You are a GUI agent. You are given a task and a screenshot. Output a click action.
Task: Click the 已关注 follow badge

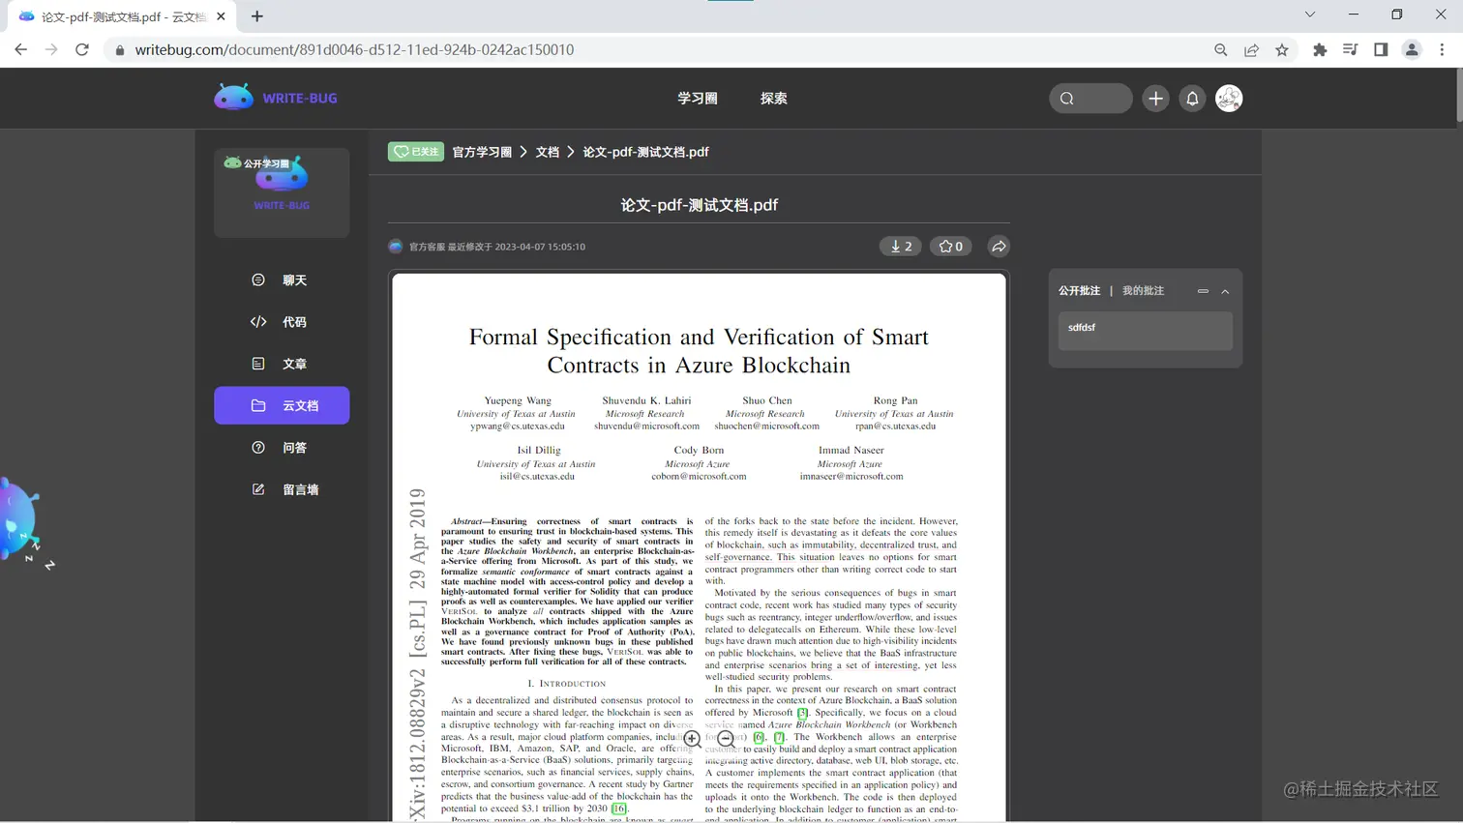416,152
